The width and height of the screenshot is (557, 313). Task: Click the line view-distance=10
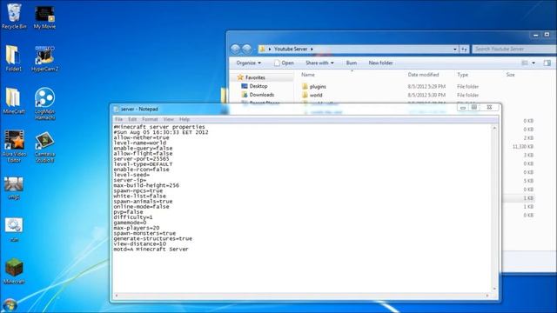click(139, 243)
